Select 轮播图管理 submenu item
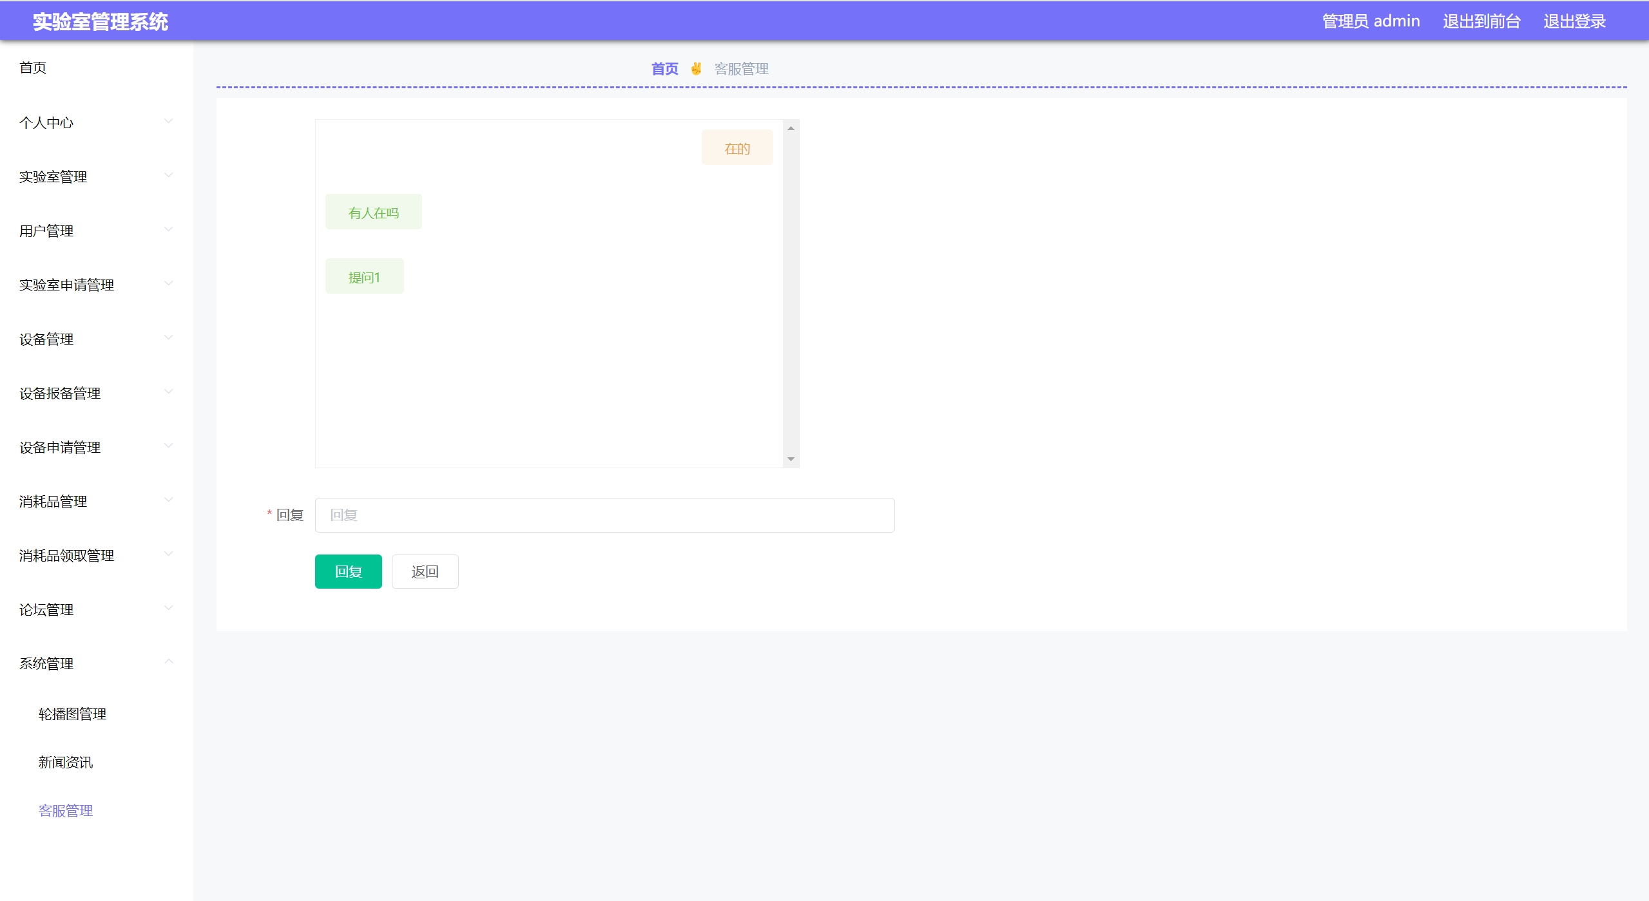 point(72,714)
